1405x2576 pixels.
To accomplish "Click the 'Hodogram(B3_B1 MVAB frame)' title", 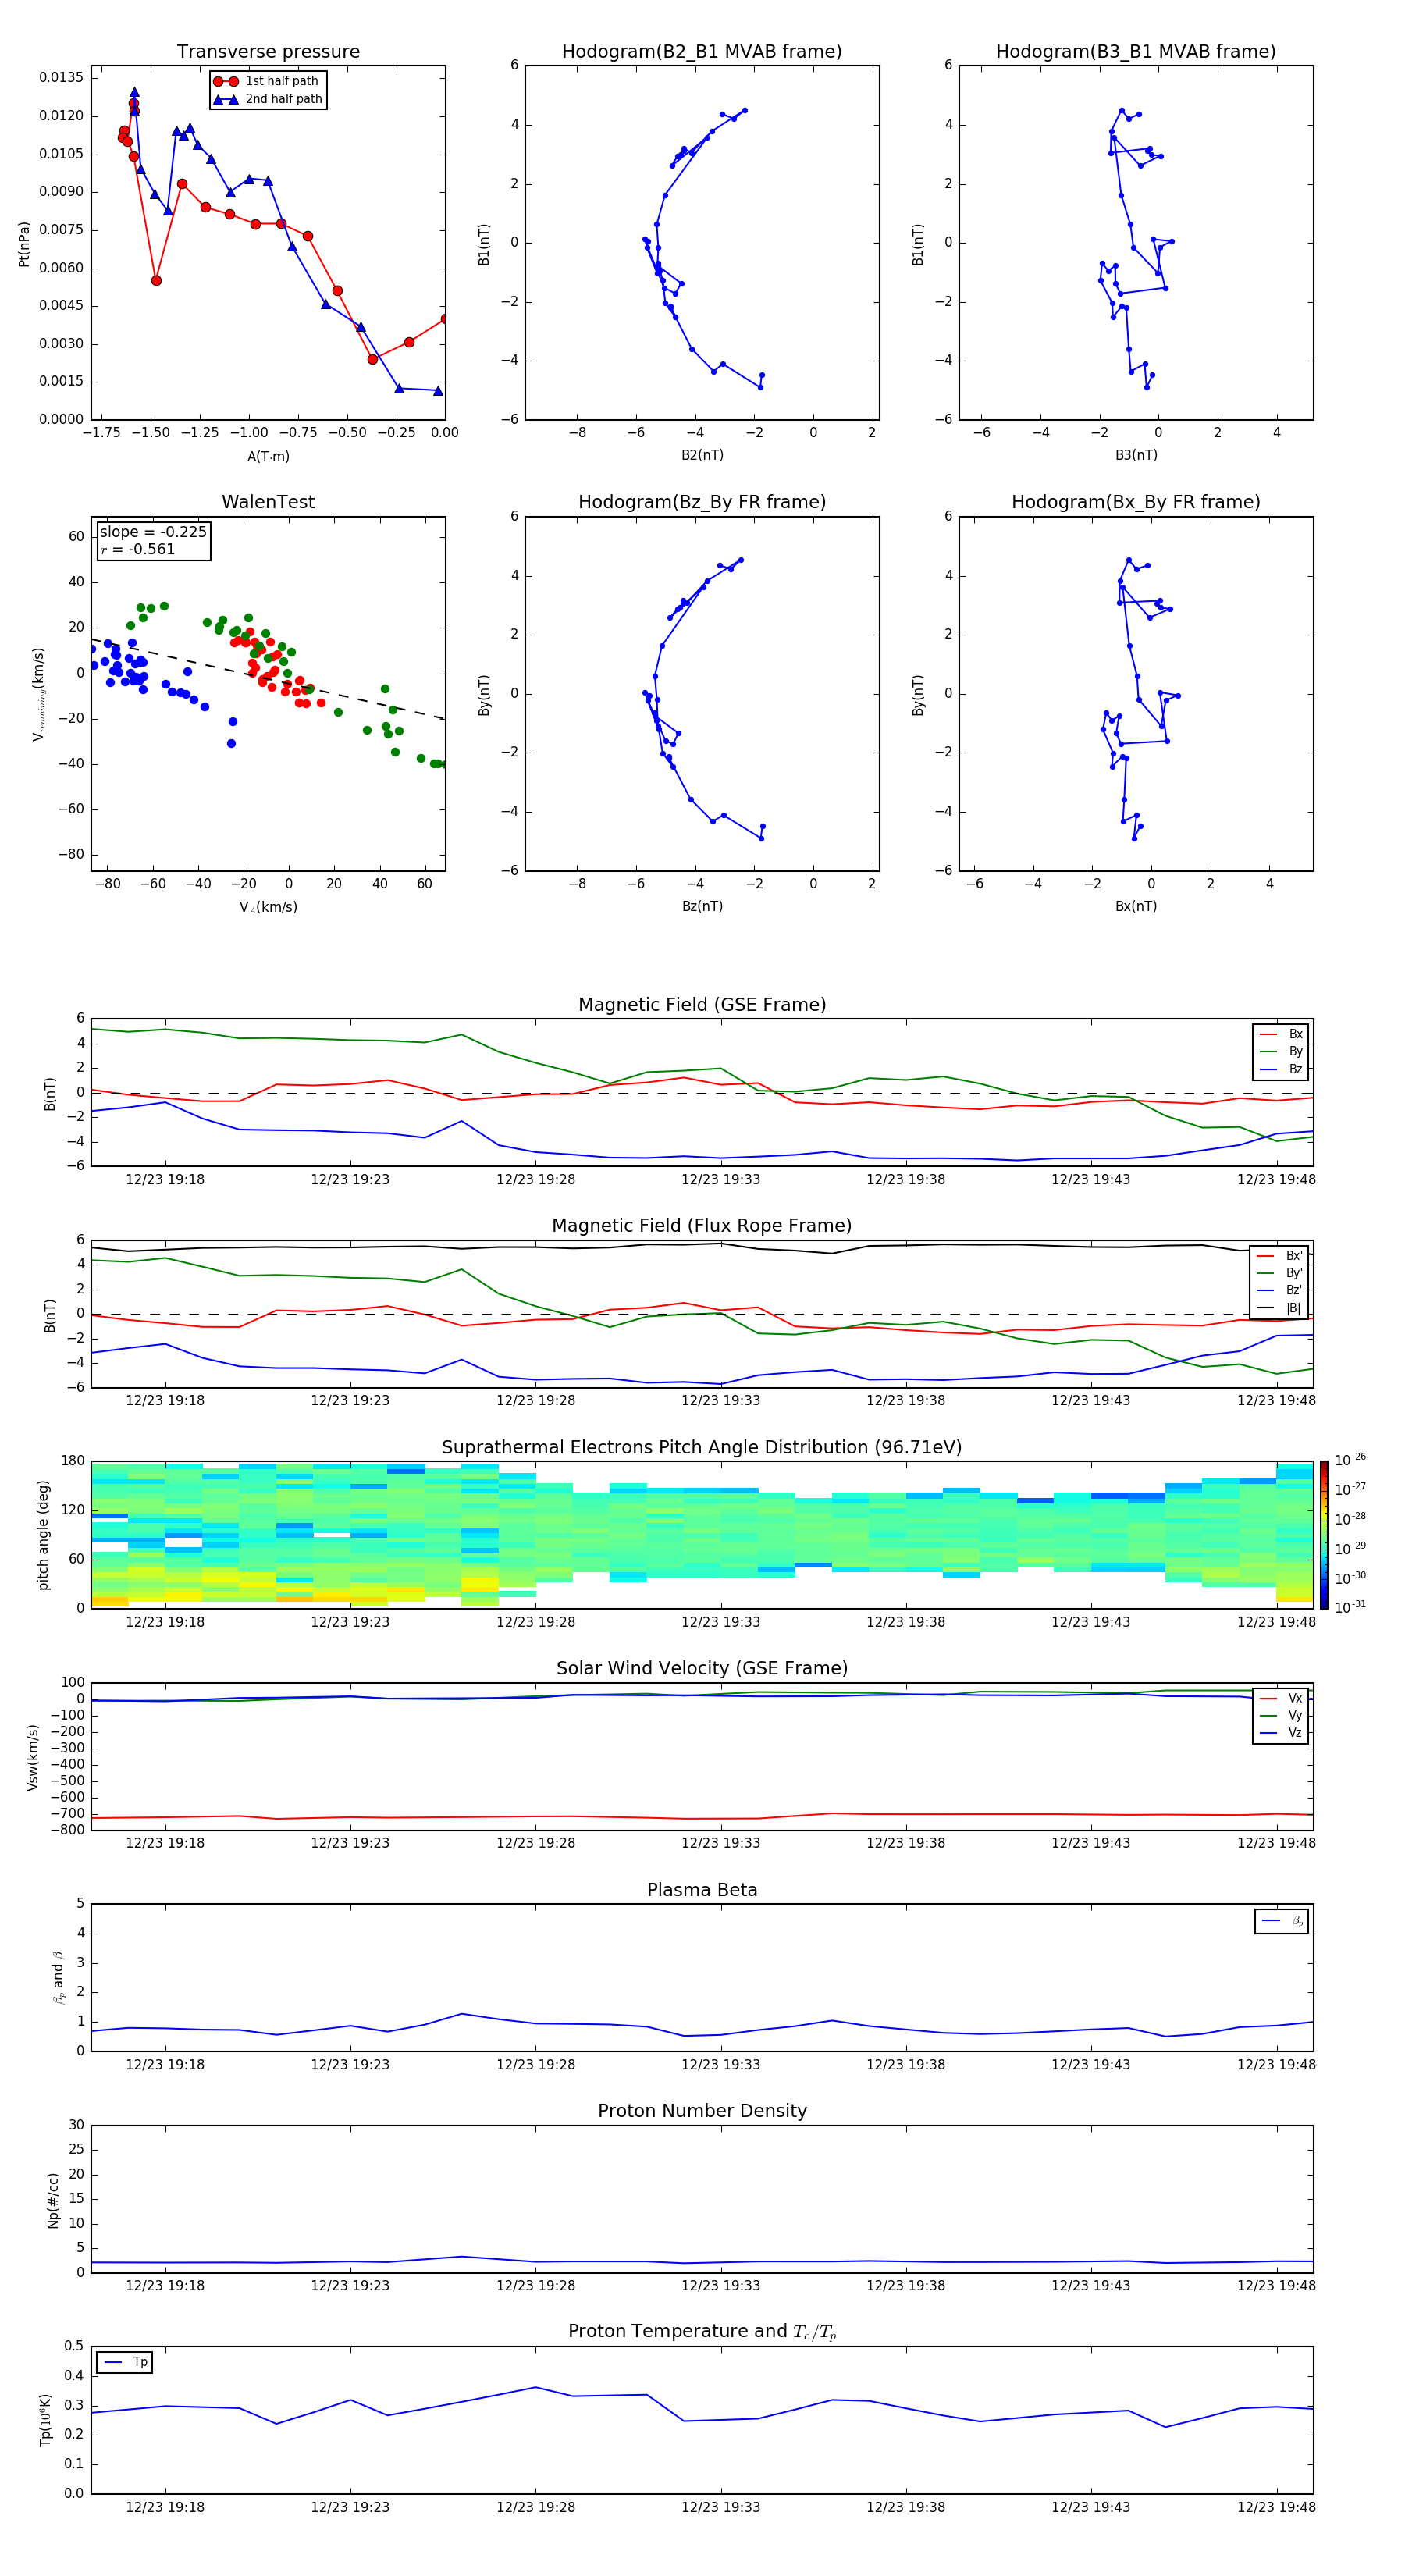I will pos(1136,52).
